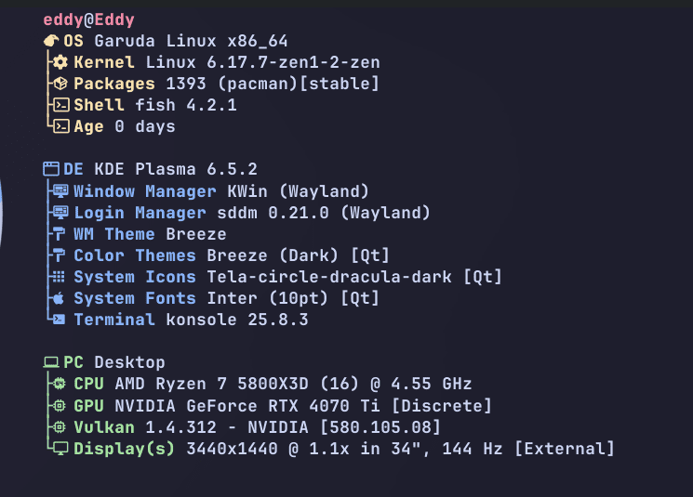Click the Tela-circle-dracula-dark text
693x497 pixels.
328,277
